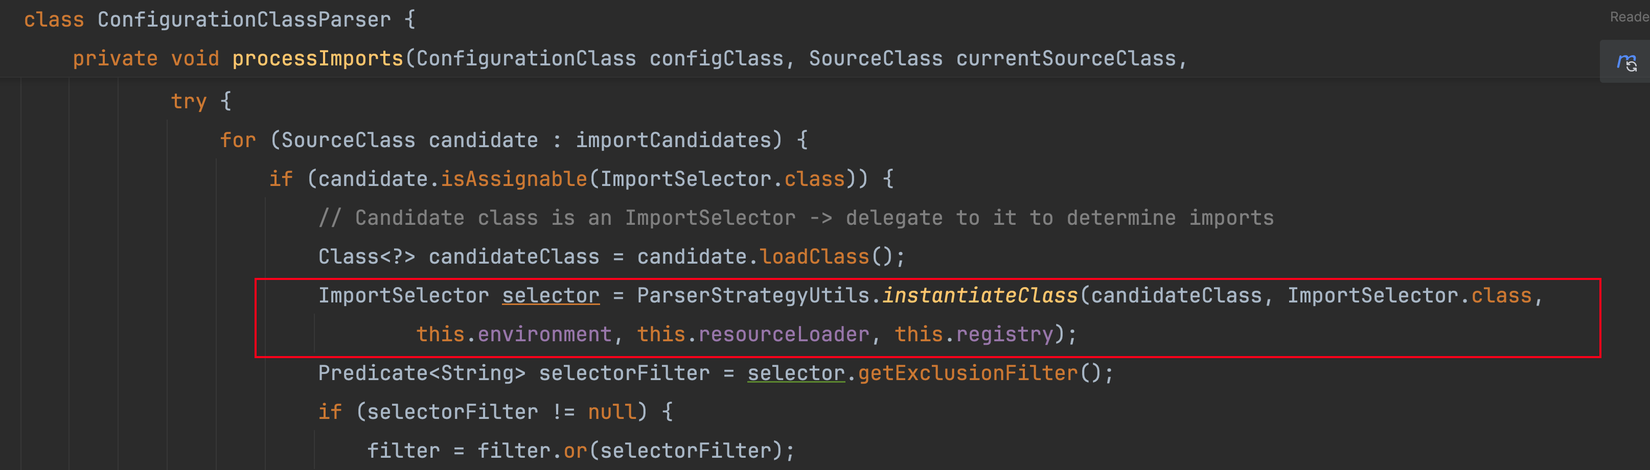Select the processImports method name
Viewport: 1650px width, 470px height.
pos(318,59)
